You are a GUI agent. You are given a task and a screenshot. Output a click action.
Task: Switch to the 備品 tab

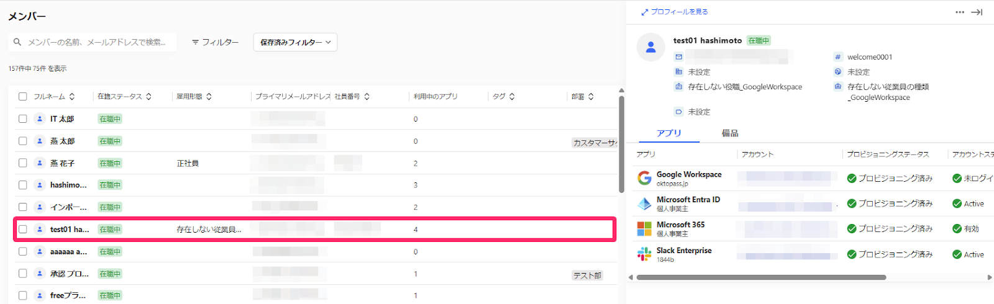730,133
